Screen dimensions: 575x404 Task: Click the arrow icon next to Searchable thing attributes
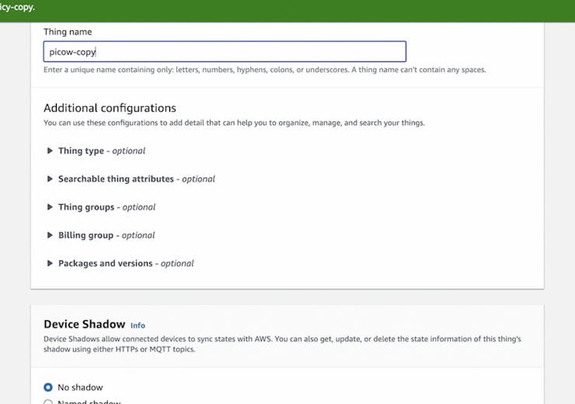click(x=51, y=179)
